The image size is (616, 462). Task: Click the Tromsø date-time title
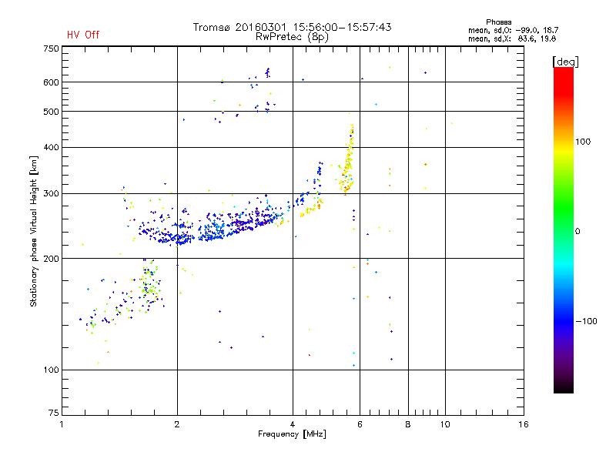pos(292,27)
